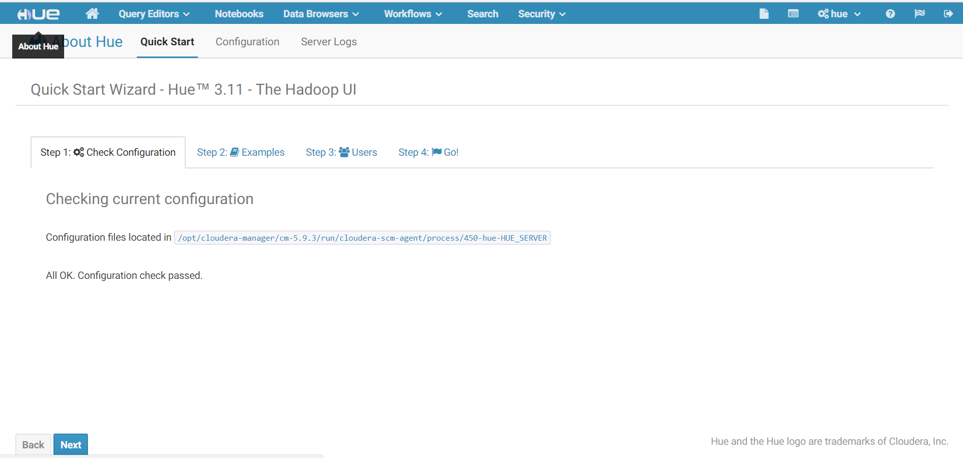
Task: Open the hue user menu dropdown
Action: [x=839, y=14]
